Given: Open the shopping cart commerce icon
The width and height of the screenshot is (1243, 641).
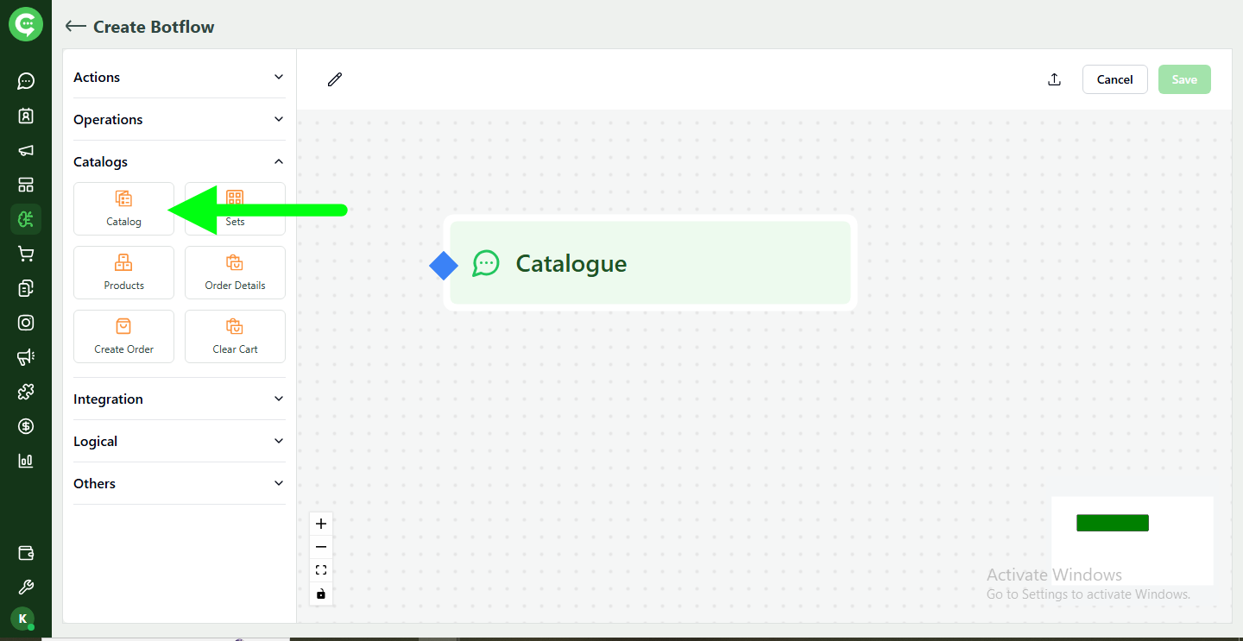Looking at the screenshot, I should 26,253.
